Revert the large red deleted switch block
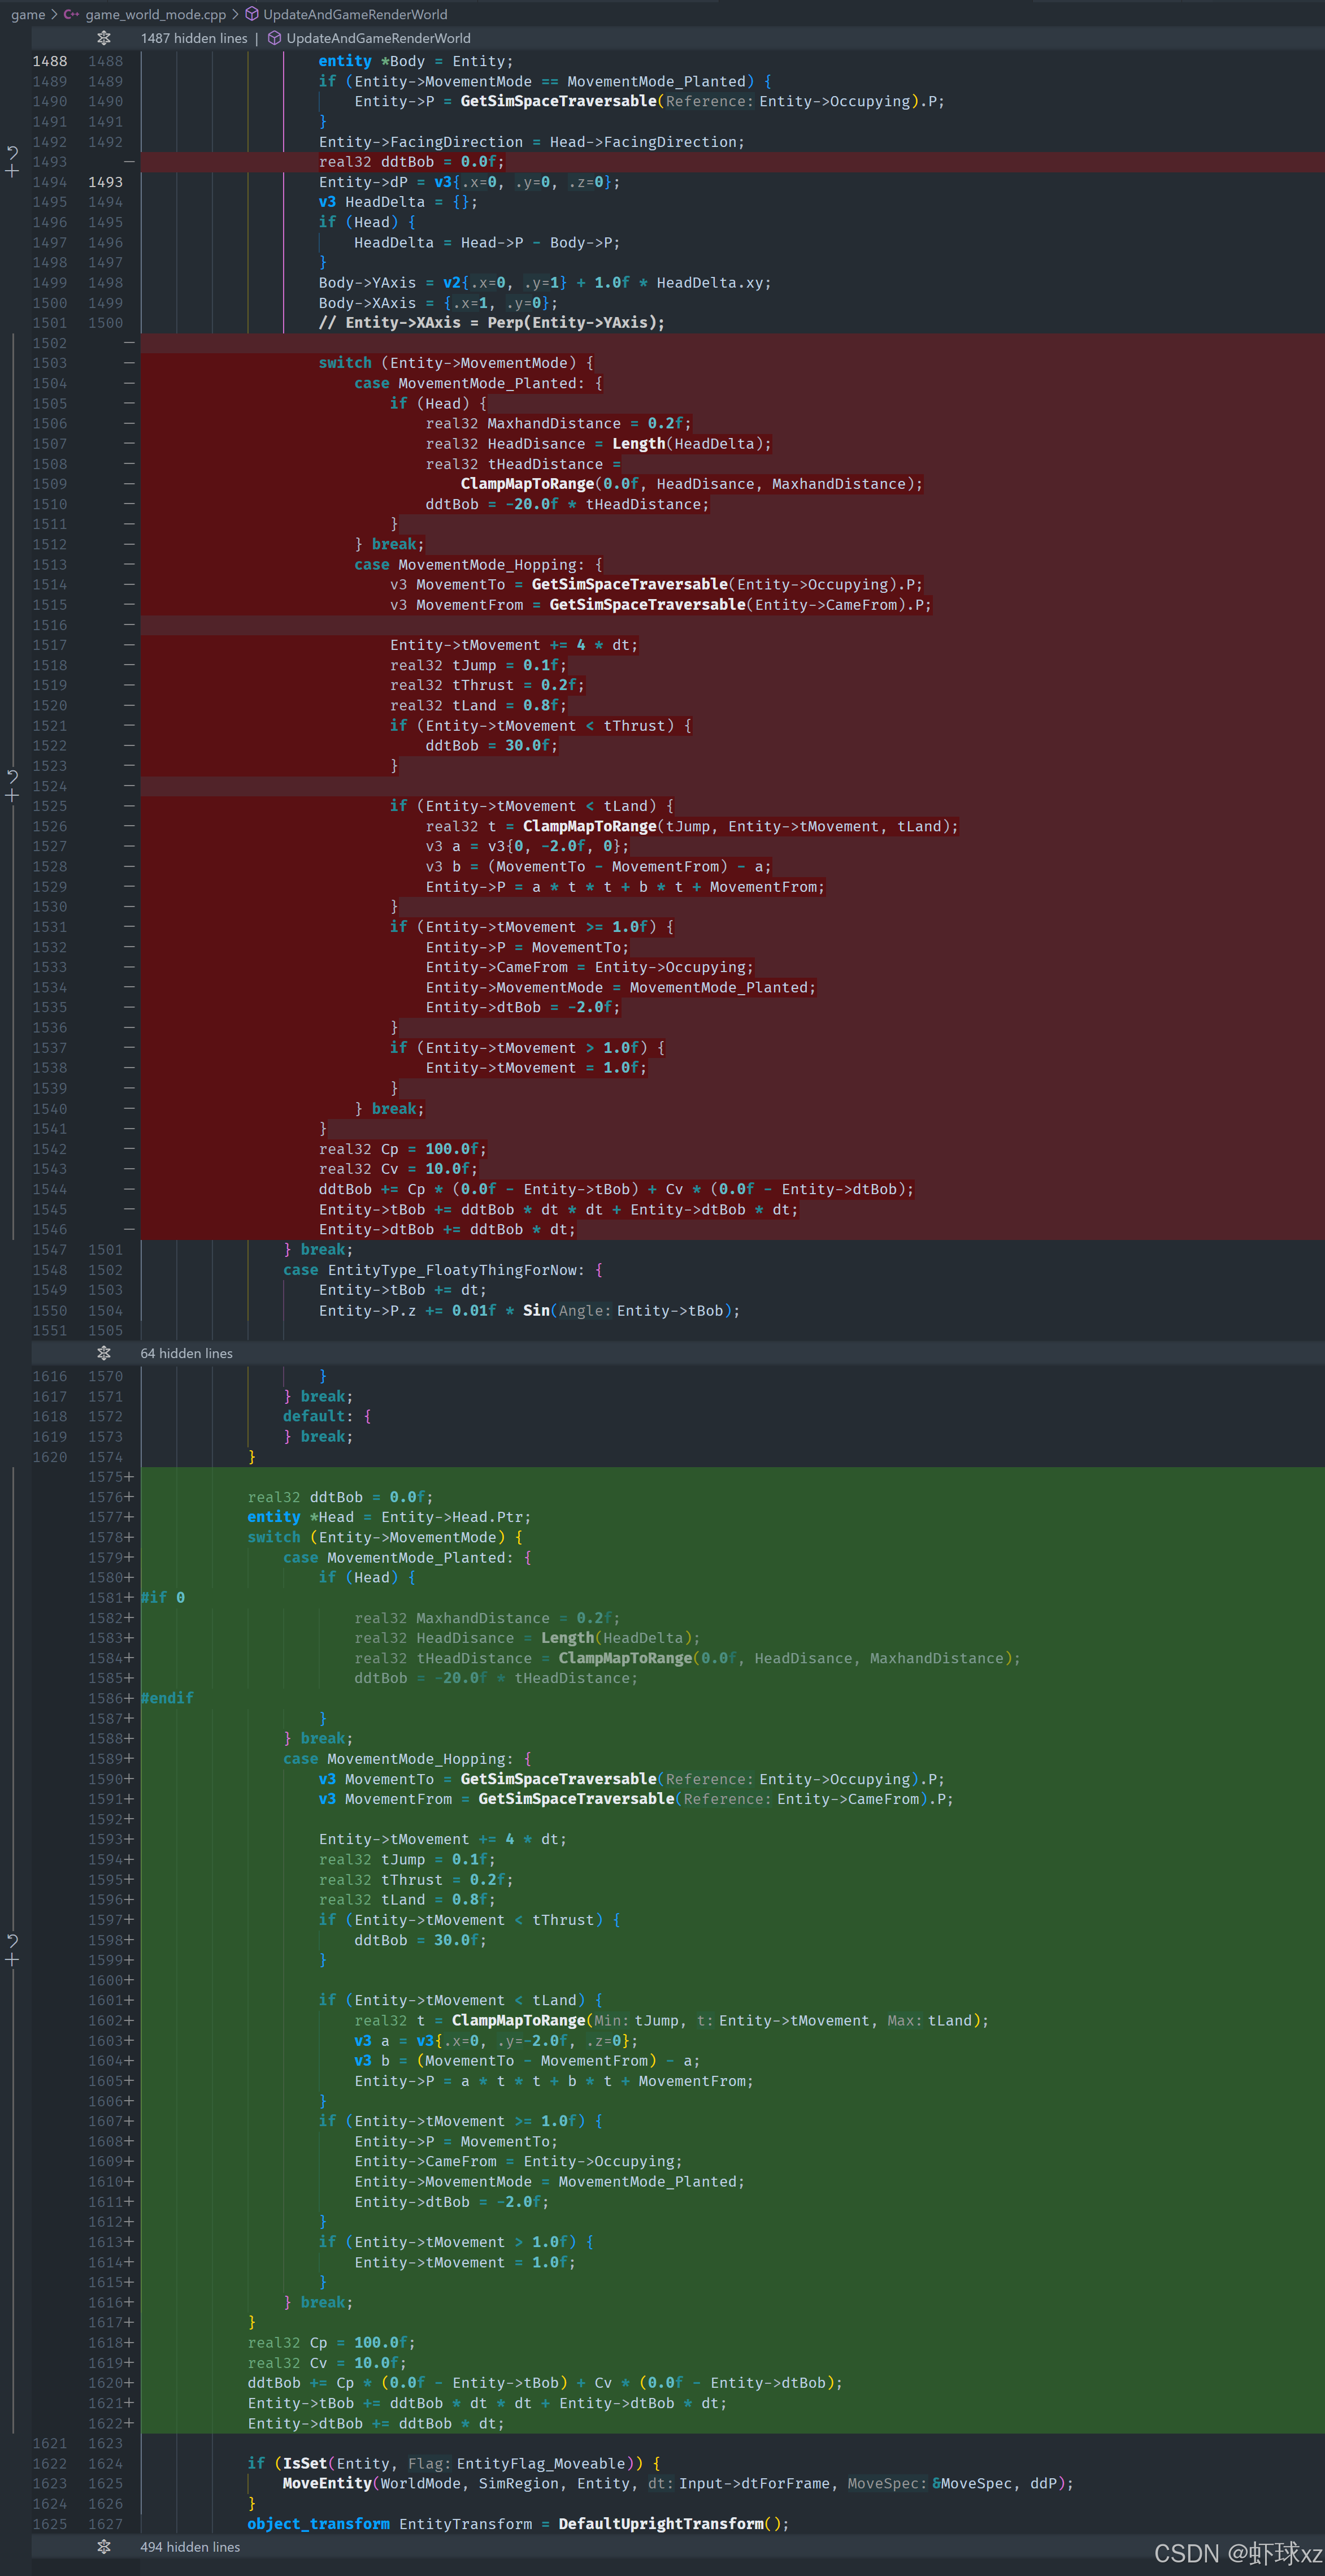This screenshot has height=2576, width=1325. [x=12, y=776]
